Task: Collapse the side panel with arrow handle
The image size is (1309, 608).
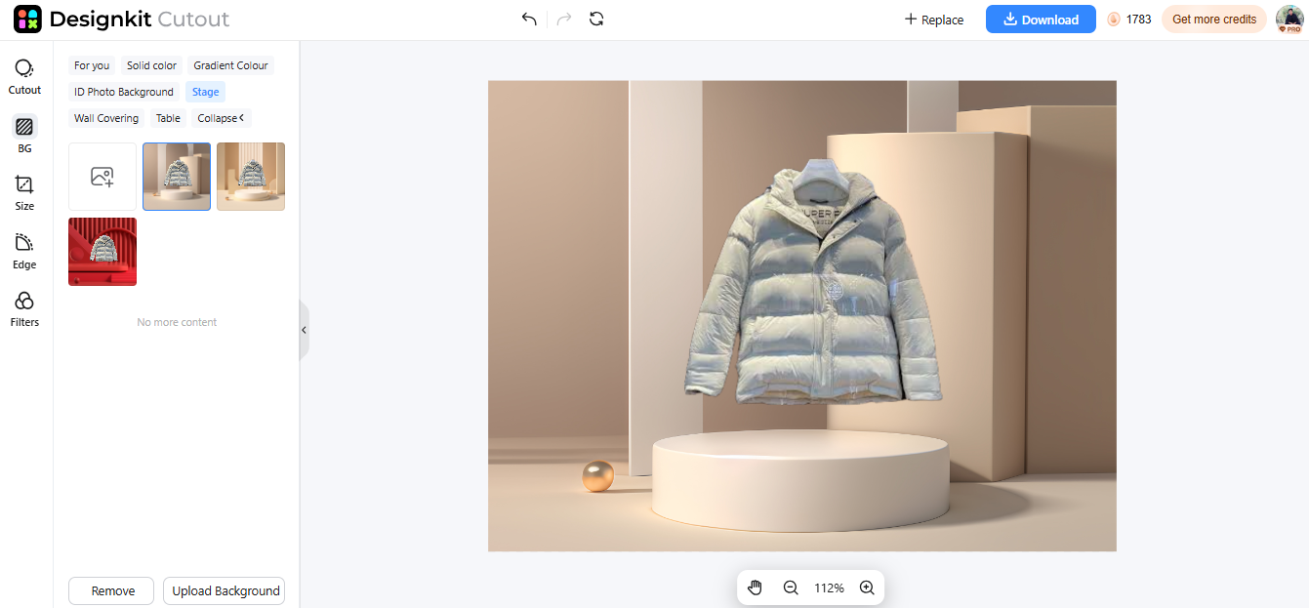Action: [x=304, y=331]
